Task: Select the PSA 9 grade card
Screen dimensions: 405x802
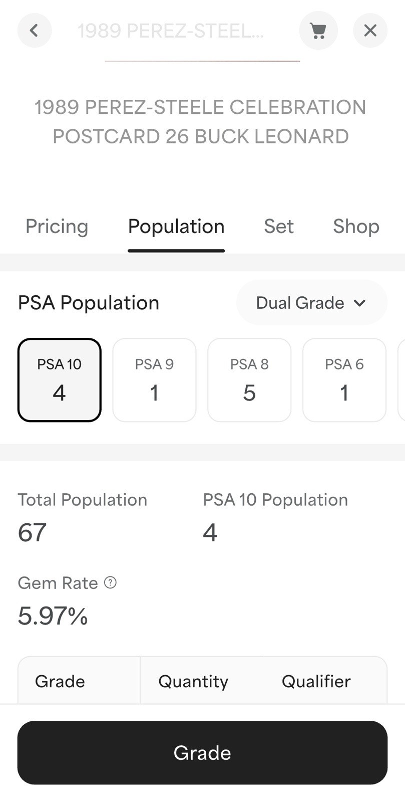Action: [x=154, y=380]
